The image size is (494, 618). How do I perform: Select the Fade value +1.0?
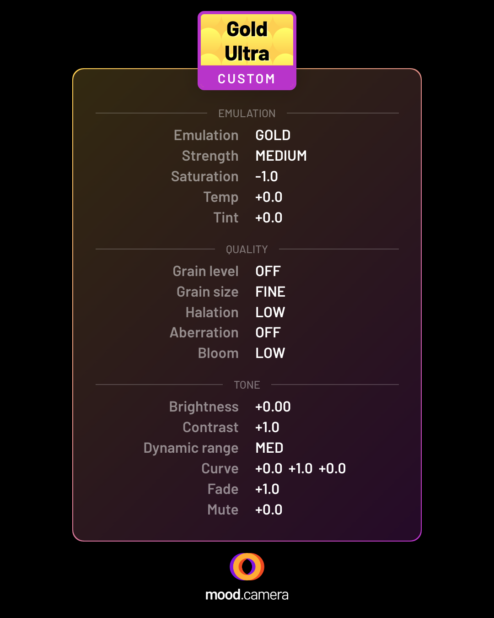pyautogui.click(x=268, y=489)
